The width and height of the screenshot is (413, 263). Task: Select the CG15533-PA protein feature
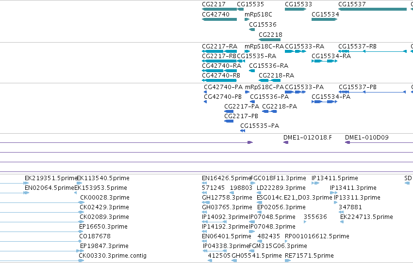pyautogui.click(x=296, y=92)
